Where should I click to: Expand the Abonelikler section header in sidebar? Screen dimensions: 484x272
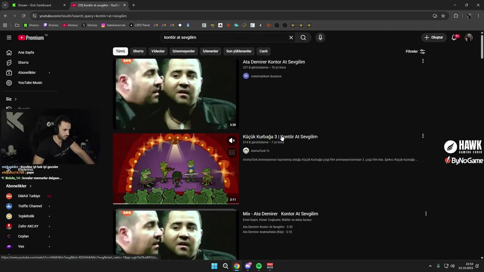coord(19,186)
